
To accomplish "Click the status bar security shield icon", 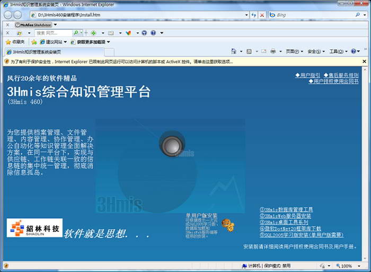I will click(6, 266).
